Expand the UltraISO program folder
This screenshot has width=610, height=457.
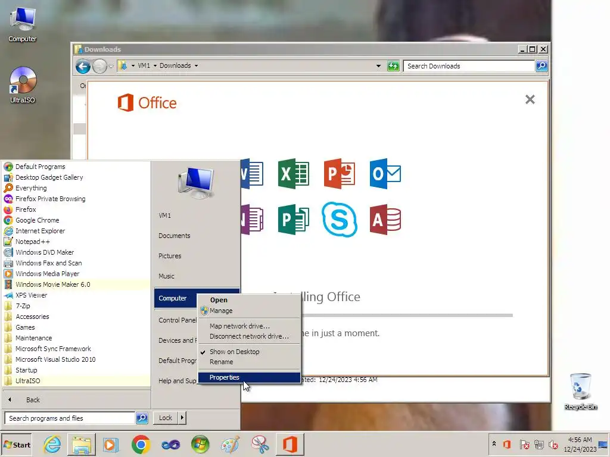[x=27, y=381]
